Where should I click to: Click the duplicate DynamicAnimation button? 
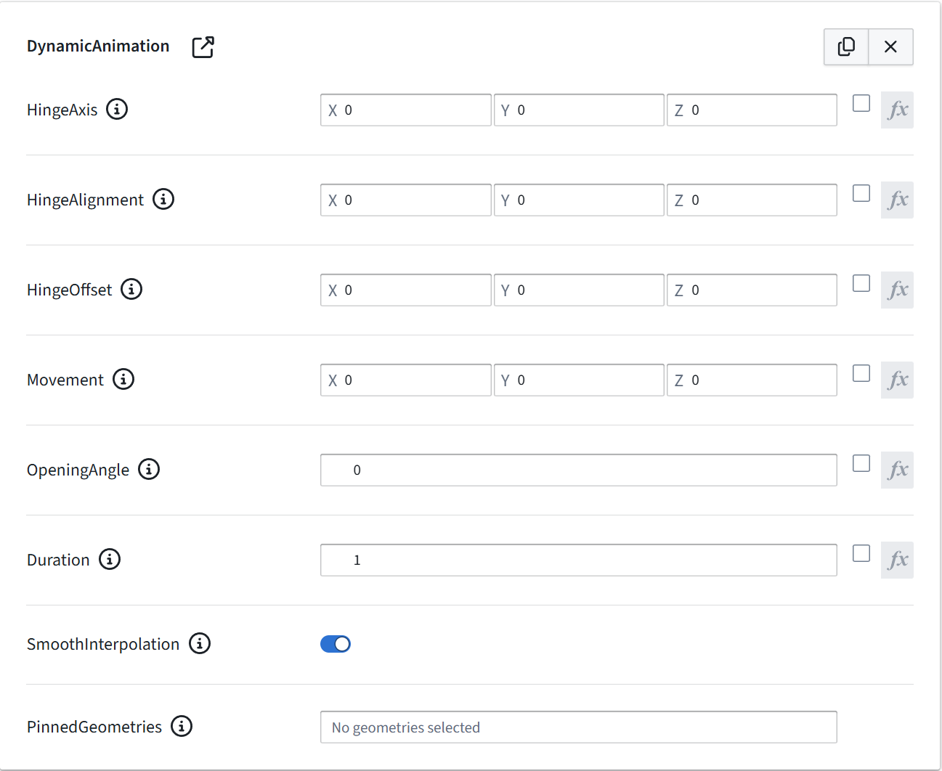[846, 46]
